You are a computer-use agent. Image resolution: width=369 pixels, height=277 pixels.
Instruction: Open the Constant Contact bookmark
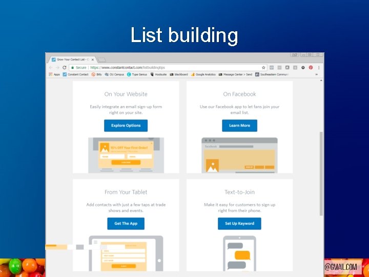point(75,74)
